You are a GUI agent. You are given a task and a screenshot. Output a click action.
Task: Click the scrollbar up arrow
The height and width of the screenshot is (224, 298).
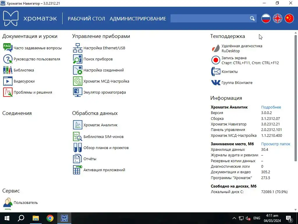click(296, 33)
